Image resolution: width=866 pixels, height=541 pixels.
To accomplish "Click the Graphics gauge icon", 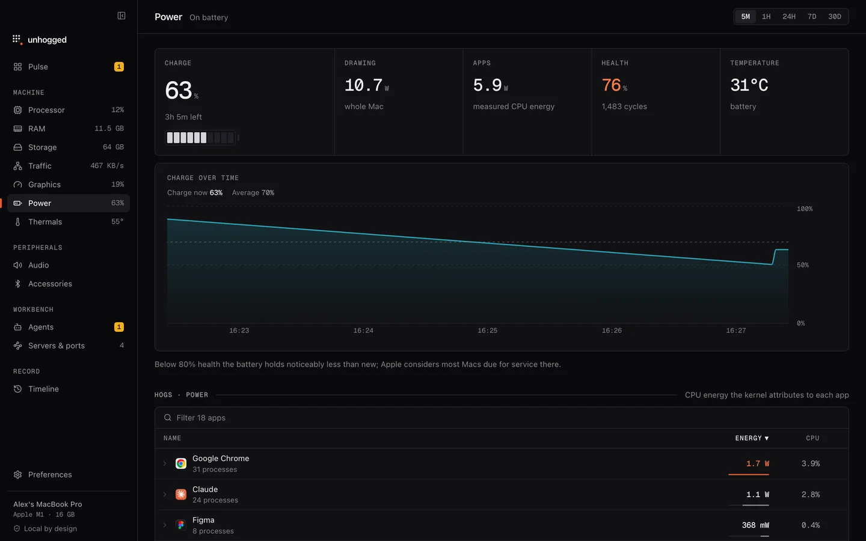I will pyautogui.click(x=17, y=185).
